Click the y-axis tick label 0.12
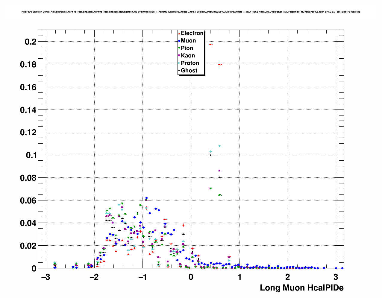The height and width of the screenshot is (298, 382). (x=28, y=133)
